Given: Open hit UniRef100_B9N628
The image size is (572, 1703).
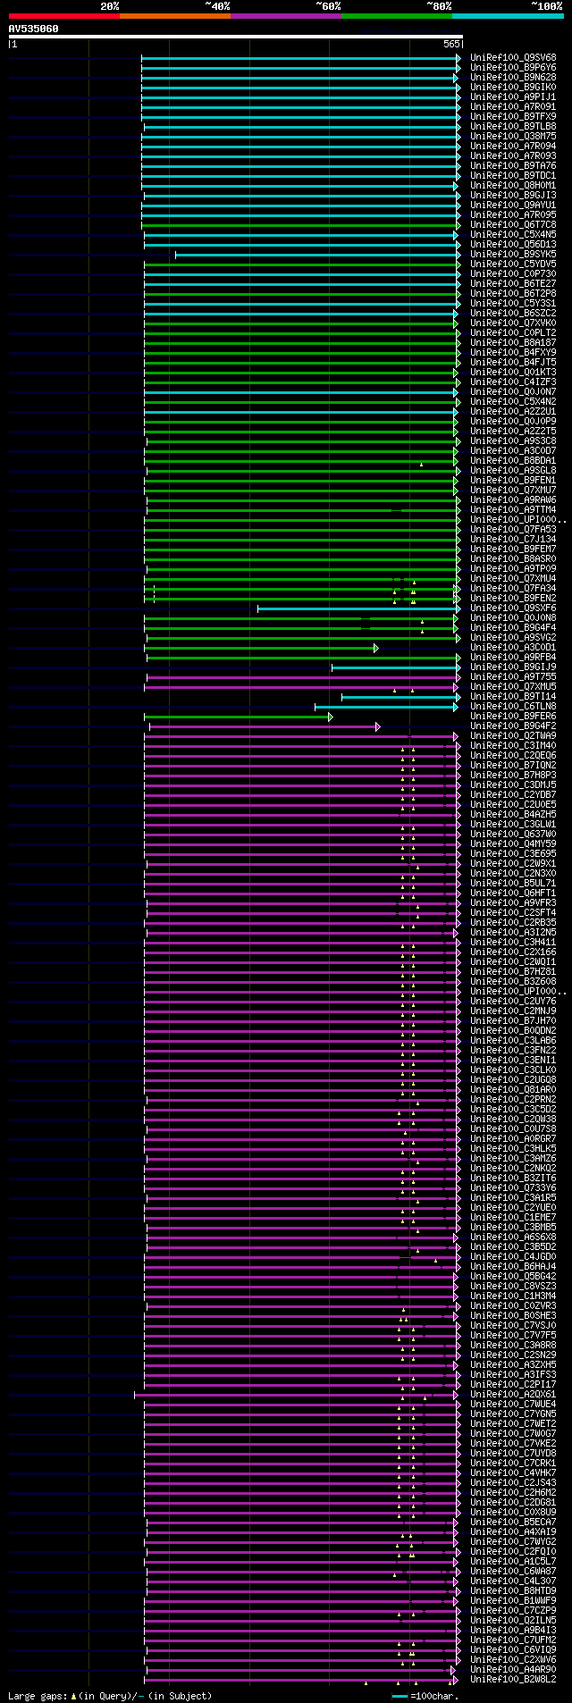Looking at the screenshot, I should coord(513,78).
